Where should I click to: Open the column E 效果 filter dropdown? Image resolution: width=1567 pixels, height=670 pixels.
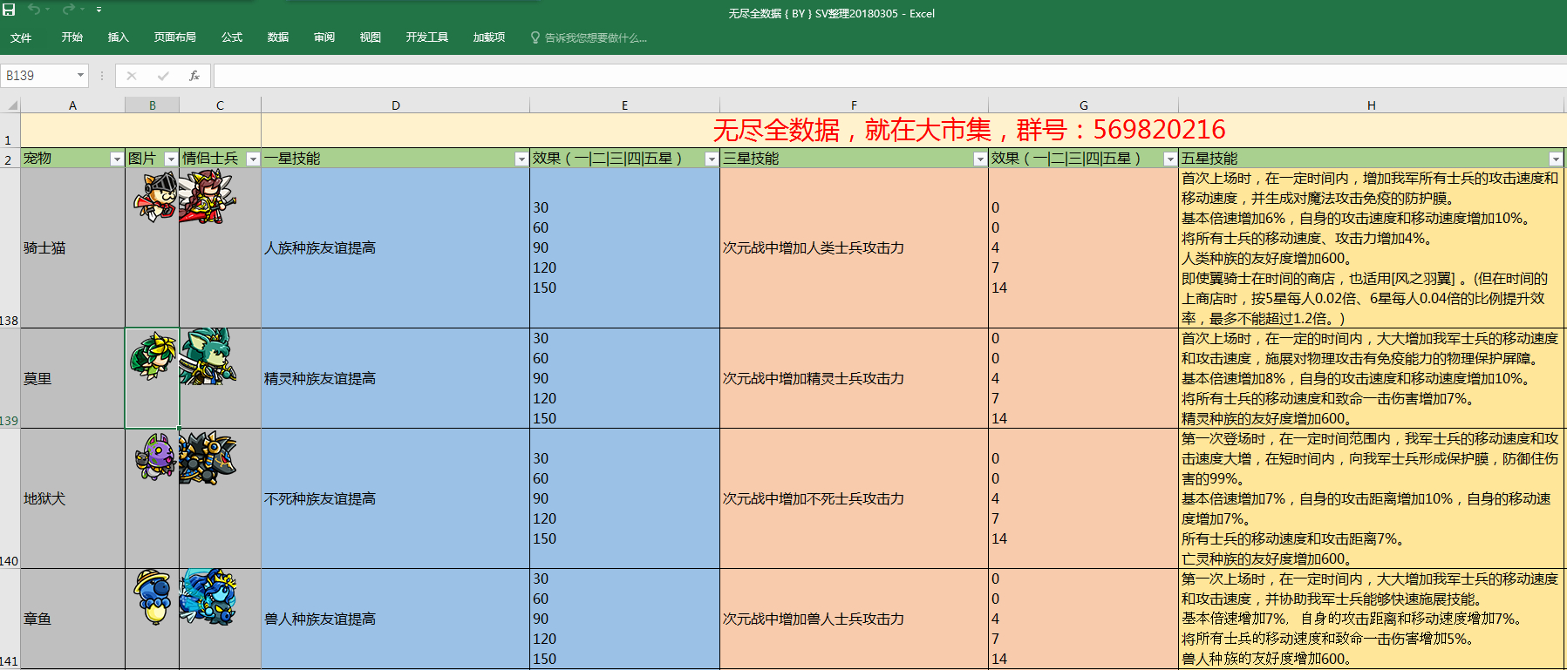(712, 159)
